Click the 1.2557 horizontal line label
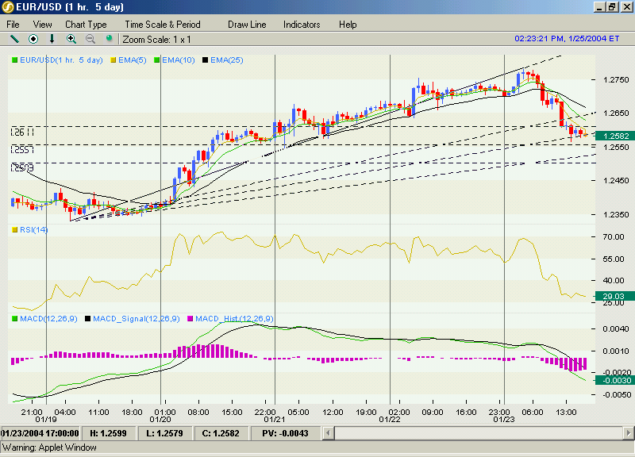The height and width of the screenshot is (457, 635). (22, 150)
